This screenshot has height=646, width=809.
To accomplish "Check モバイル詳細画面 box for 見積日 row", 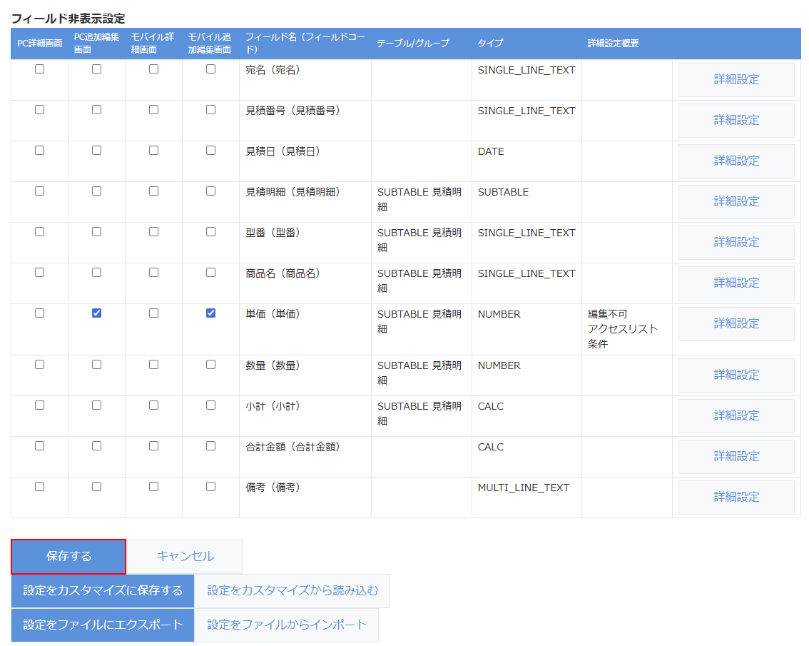I will pyautogui.click(x=154, y=151).
